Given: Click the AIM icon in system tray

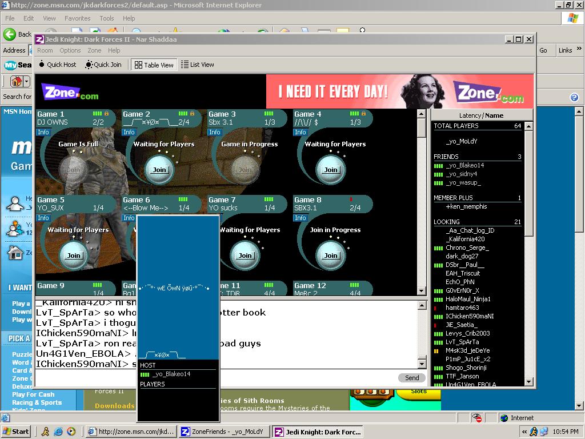Looking at the screenshot, I should click(x=534, y=432).
